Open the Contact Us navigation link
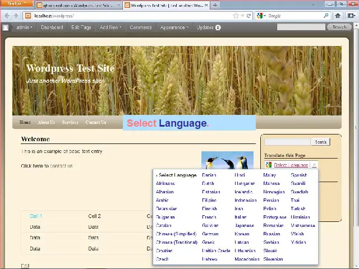The width and height of the screenshot is (359, 269). tap(96, 122)
